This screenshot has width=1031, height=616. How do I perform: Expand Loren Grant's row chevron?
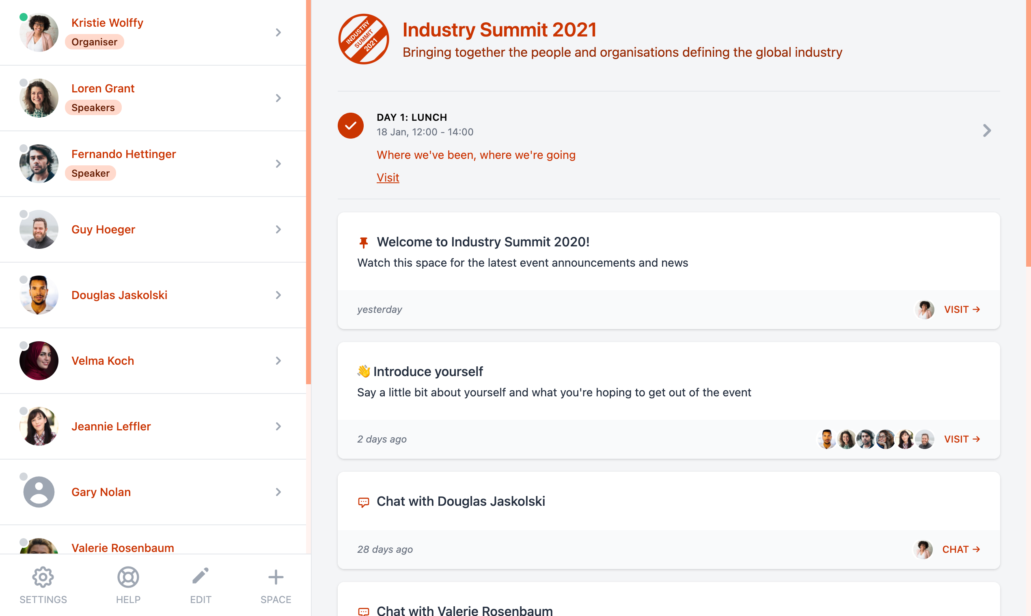pos(278,98)
